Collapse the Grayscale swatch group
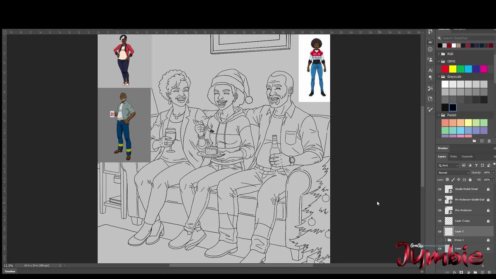 click(x=439, y=76)
